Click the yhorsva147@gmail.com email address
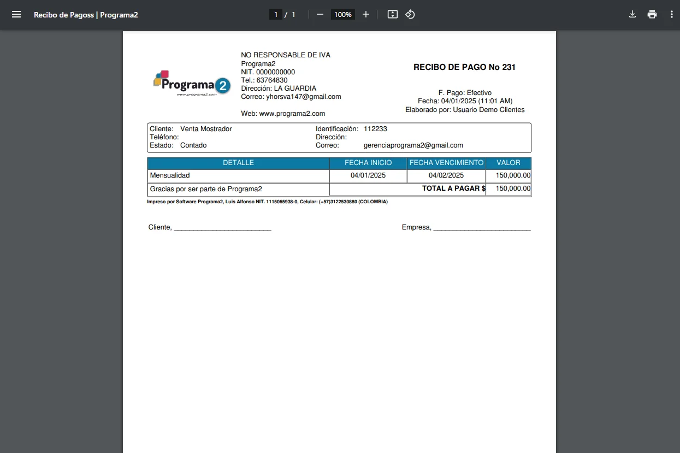680x453 pixels. point(303,97)
